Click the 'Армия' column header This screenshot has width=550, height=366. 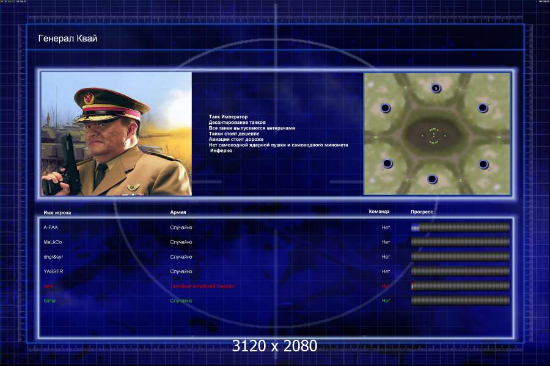pyautogui.click(x=178, y=212)
